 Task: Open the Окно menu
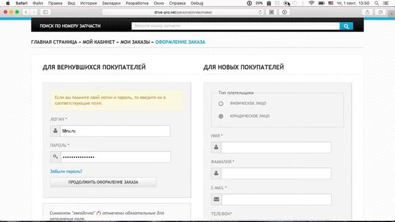click(159, 3)
